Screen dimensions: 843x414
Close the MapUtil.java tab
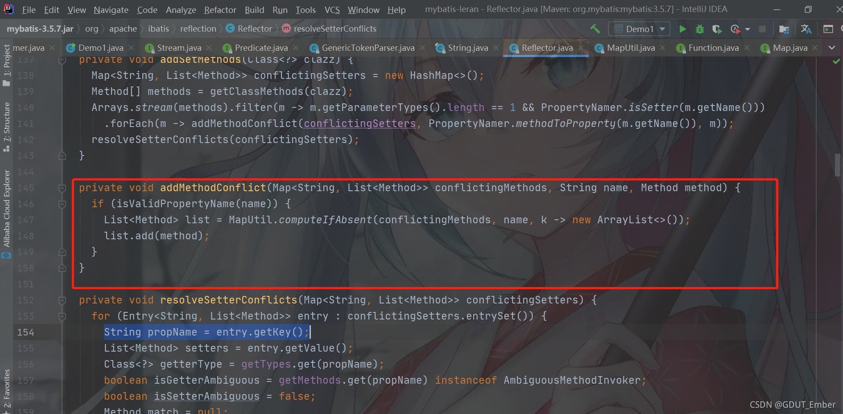click(662, 48)
